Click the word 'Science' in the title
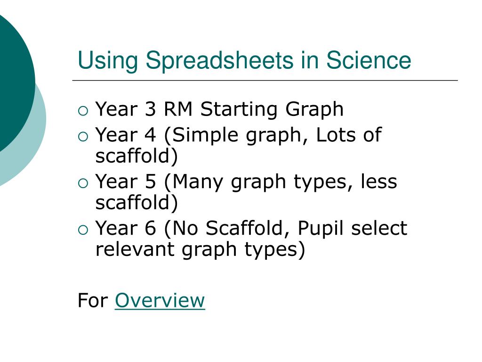This screenshot has height=362, width=482. point(369,60)
